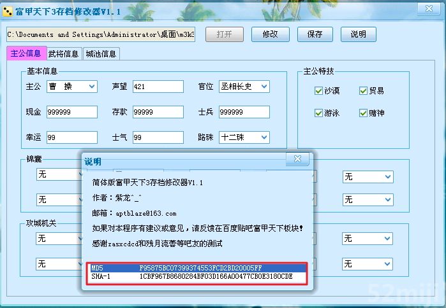Select the 主公信息 tab
This screenshot has width=446, height=308.
click(26, 53)
